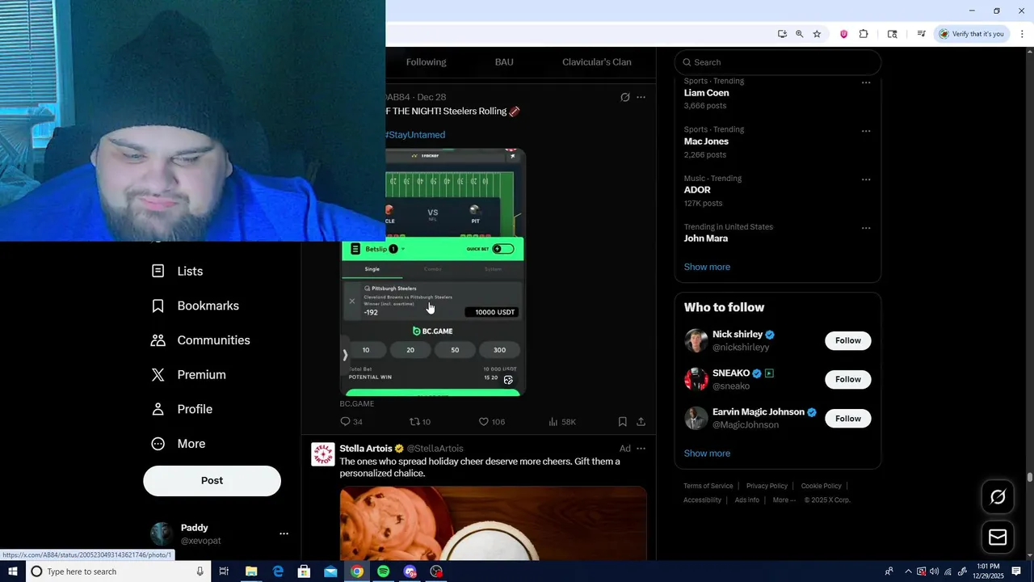
Task: Click the repost icon with 10 reposts
Action: click(415, 422)
